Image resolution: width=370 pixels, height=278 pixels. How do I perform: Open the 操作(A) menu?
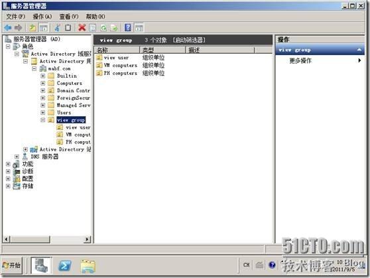point(42,17)
